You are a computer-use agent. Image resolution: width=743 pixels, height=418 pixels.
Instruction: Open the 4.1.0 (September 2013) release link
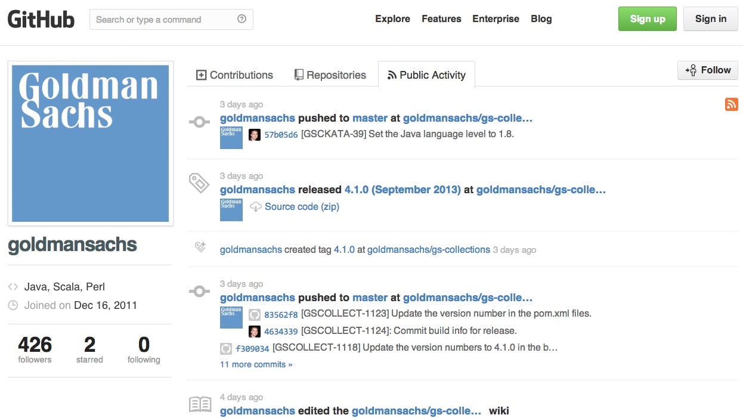tap(403, 190)
